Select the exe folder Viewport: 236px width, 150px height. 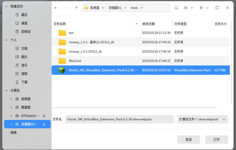(141, 33)
